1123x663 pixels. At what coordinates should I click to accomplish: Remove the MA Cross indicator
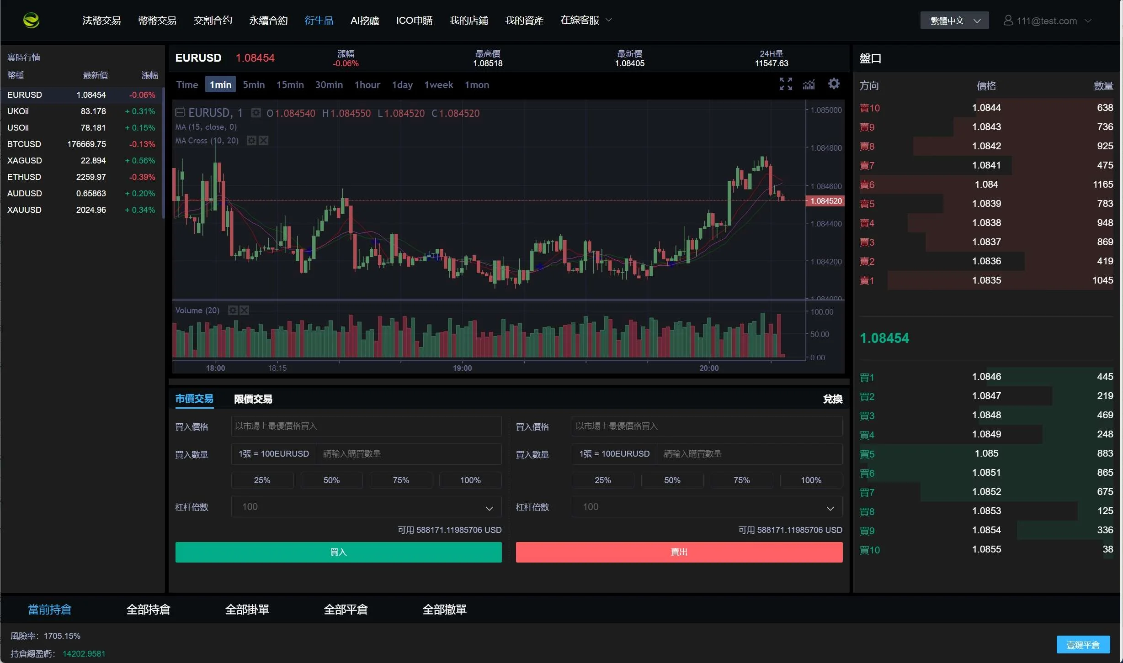tap(264, 141)
